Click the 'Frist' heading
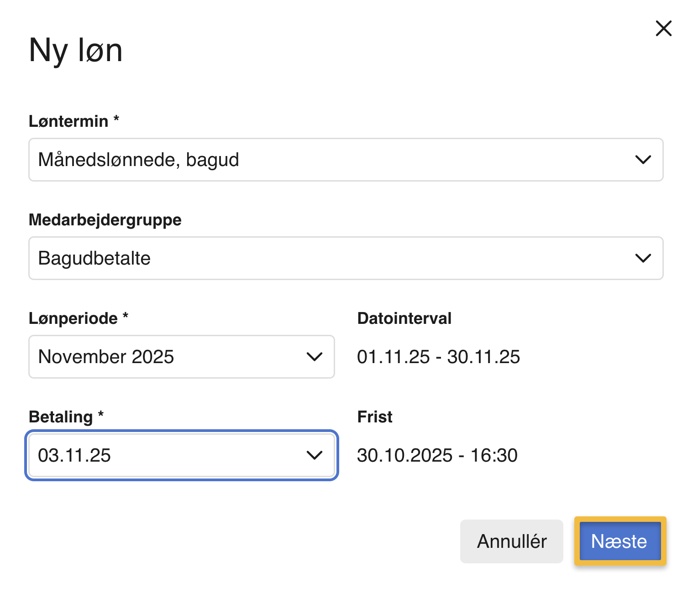The height and width of the screenshot is (593, 693). pyautogui.click(x=375, y=417)
